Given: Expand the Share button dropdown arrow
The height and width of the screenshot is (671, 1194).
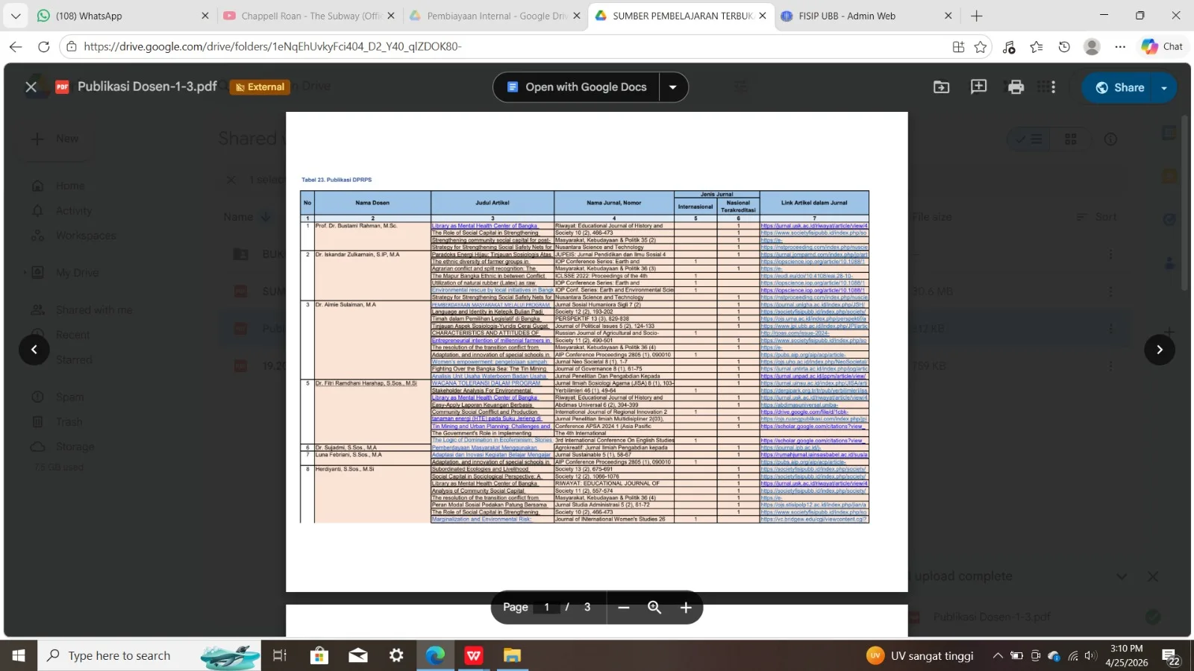Looking at the screenshot, I should (x=1163, y=88).
